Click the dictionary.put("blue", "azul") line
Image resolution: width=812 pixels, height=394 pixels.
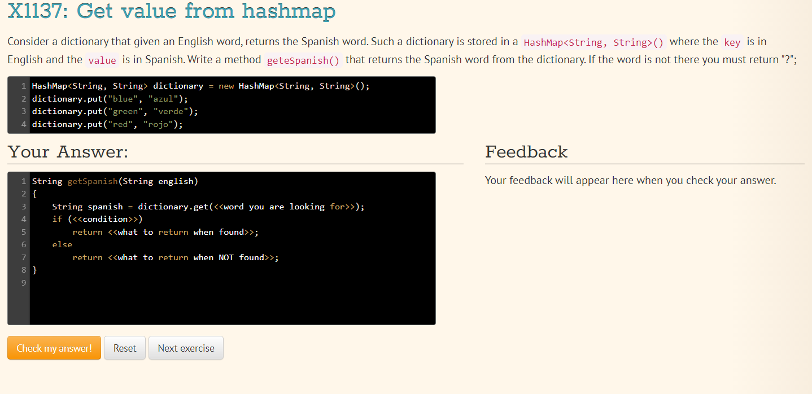pyautogui.click(x=110, y=98)
